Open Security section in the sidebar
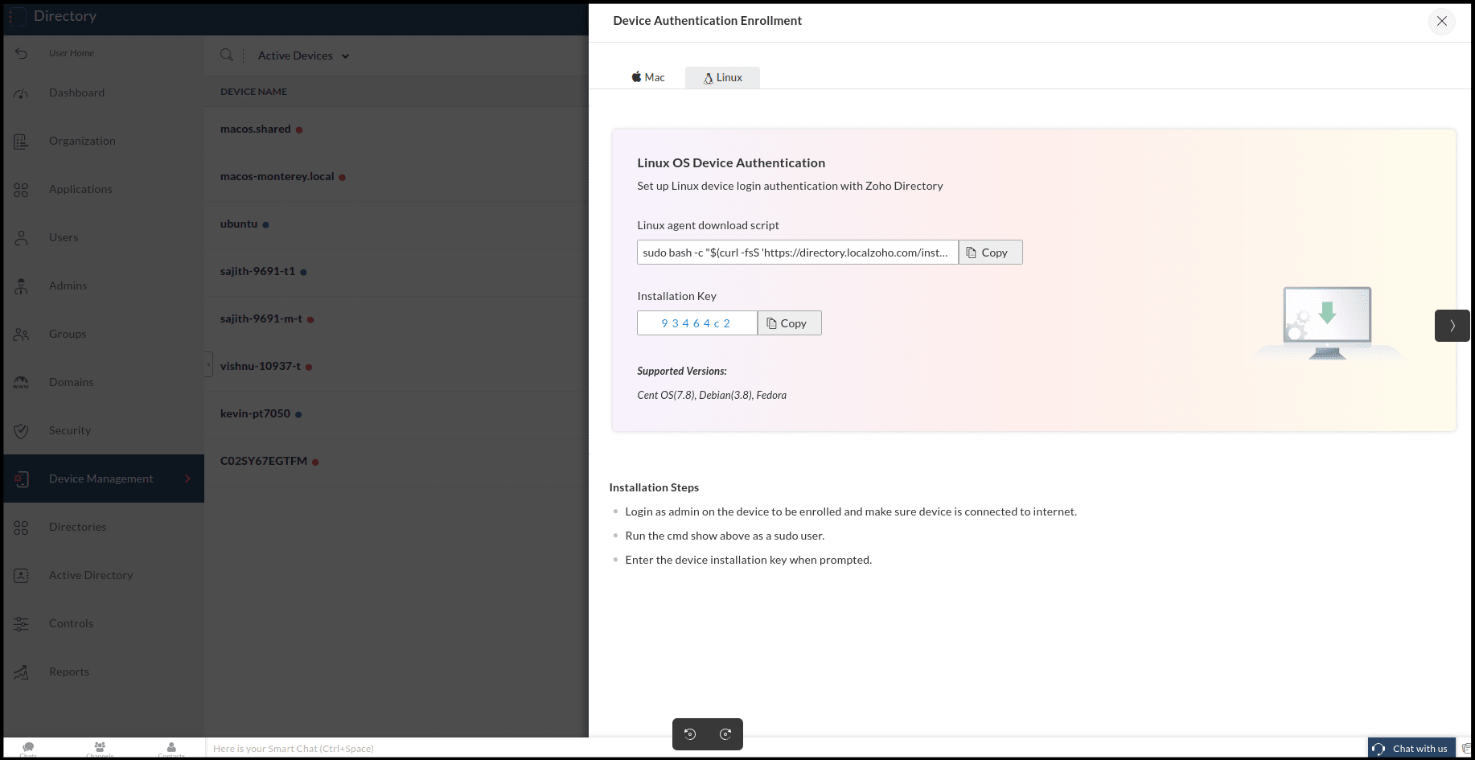 [70, 431]
